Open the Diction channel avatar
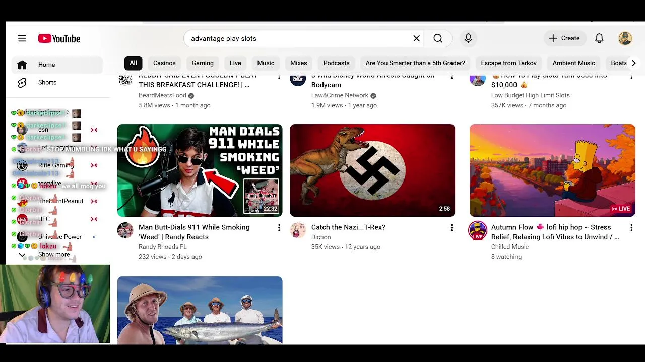This screenshot has height=362, width=645. pos(298,230)
